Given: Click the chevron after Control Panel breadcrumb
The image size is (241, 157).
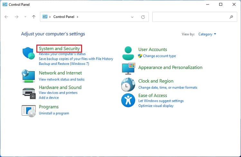Looking at the screenshot, I should 78,17.
